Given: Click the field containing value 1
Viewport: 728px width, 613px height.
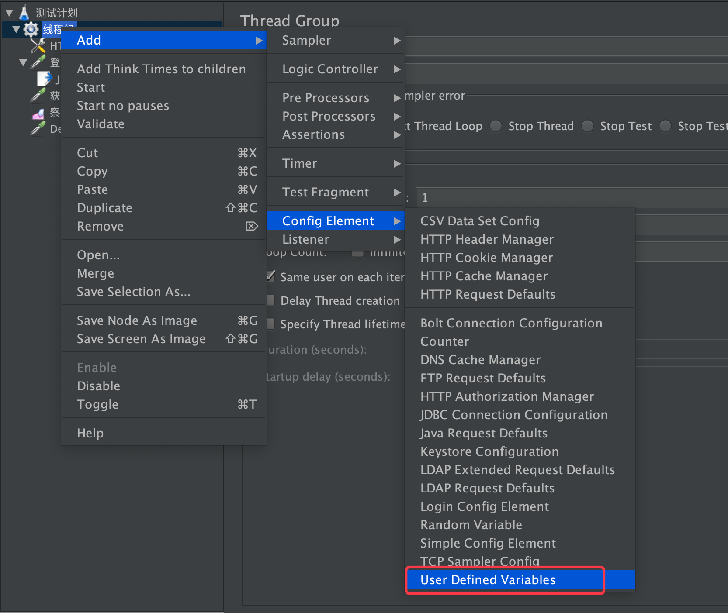Looking at the screenshot, I should click(572, 197).
